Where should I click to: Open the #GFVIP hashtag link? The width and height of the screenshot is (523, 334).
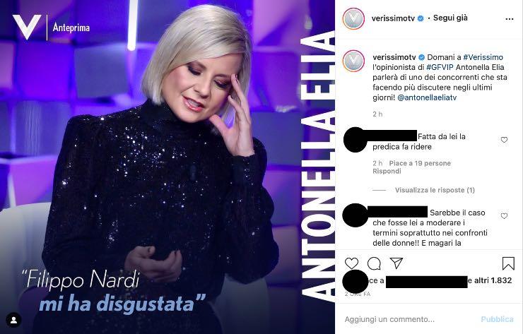click(440, 67)
